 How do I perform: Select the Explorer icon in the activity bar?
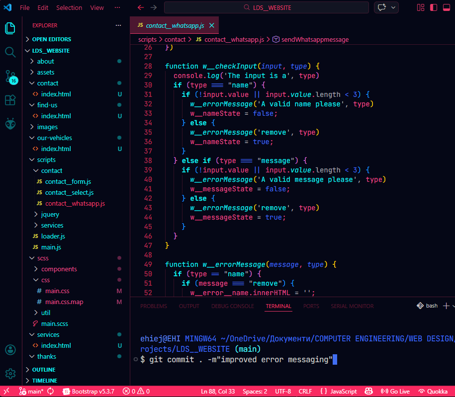(x=10, y=29)
